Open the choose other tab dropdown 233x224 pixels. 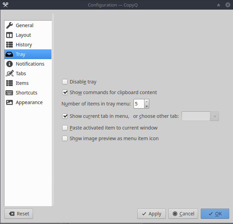pos(200,116)
